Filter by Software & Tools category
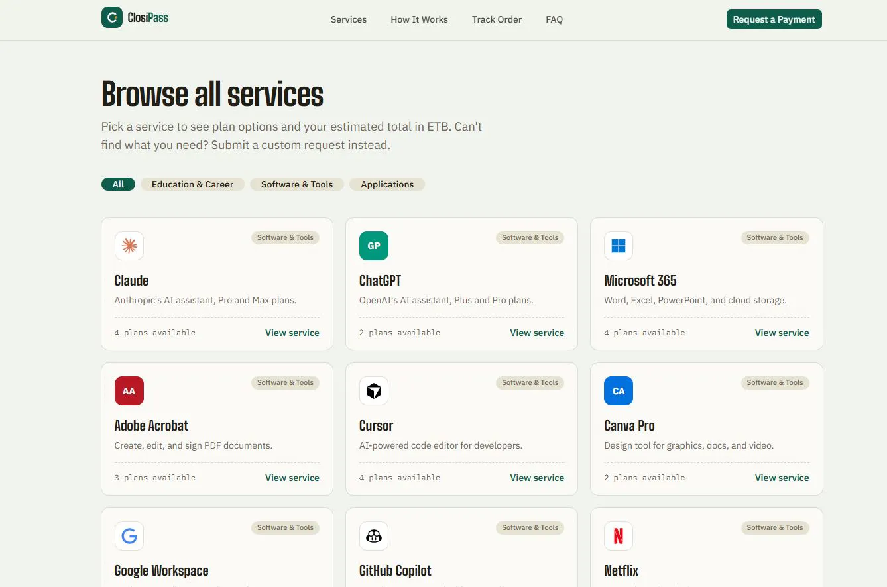 (x=297, y=184)
